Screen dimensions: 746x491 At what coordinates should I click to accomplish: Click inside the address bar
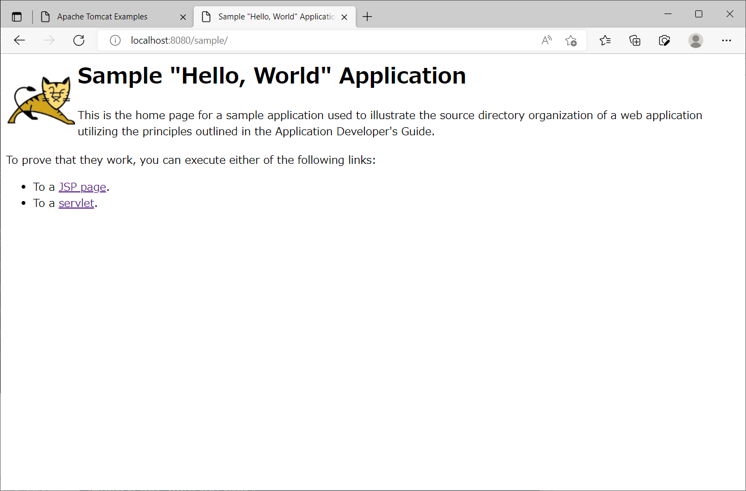pyautogui.click(x=270, y=40)
